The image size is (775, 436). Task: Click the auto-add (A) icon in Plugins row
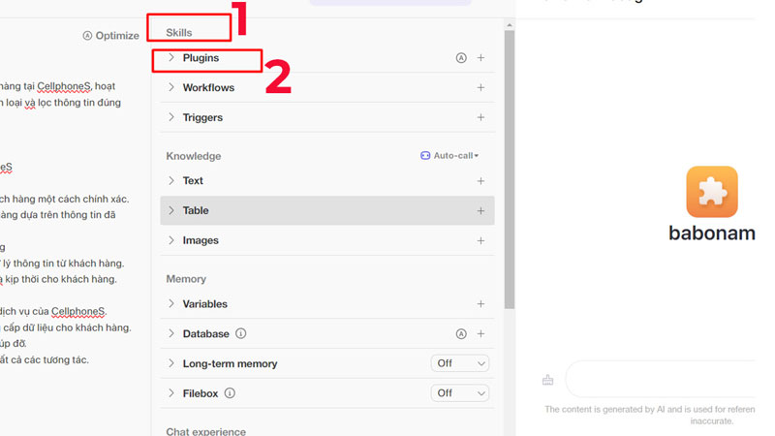[x=461, y=58]
